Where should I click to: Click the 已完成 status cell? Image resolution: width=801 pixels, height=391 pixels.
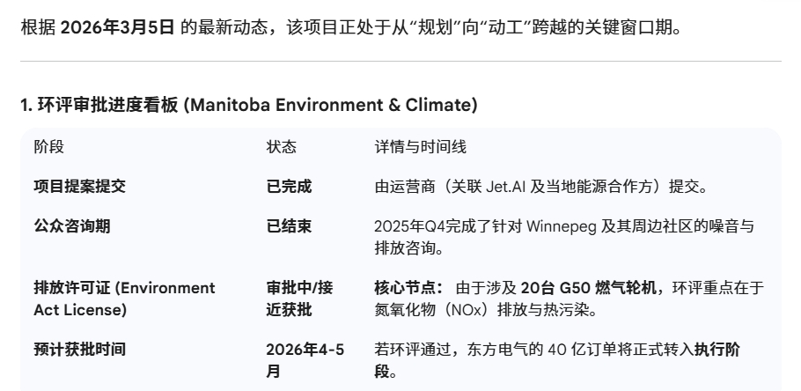[289, 187]
